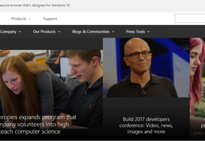Expand the Blogs & Communities chevron arrow
This screenshot has width=205, height=141.
pos(113,32)
